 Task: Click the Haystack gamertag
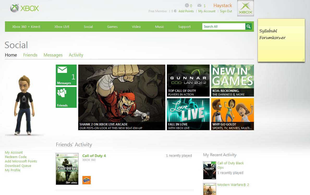(223, 5)
